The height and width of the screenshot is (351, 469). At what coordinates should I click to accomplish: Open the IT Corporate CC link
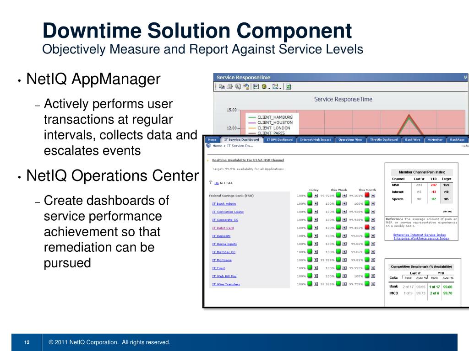(x=225, y=220)
